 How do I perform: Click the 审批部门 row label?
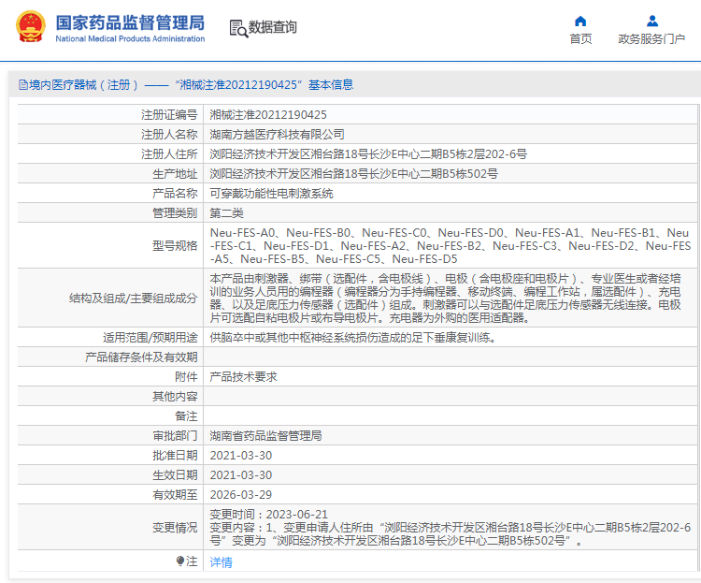pos(175,436)
